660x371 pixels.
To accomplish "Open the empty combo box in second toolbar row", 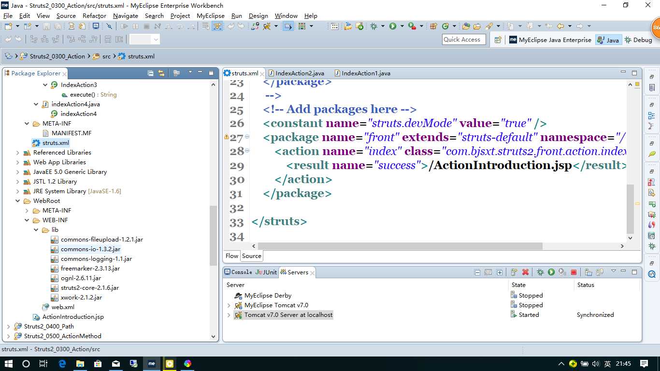I will 144,40.
